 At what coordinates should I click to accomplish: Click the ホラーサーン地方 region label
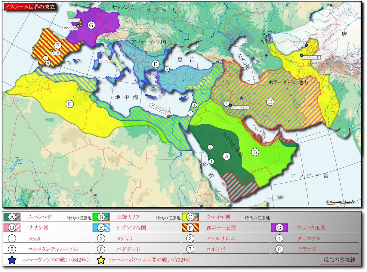click(x=288, y=82)
